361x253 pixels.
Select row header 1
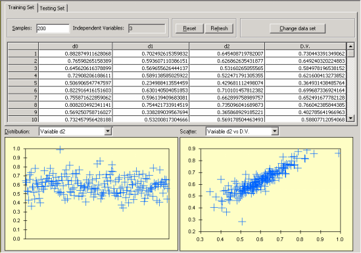tap(23, 54)
